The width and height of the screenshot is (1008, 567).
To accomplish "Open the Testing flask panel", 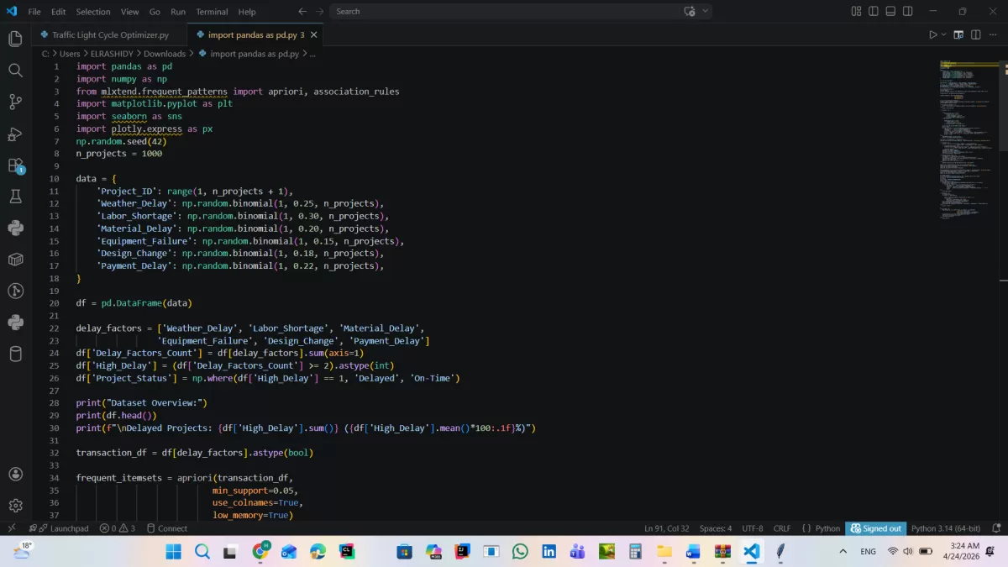I will 15,196.
